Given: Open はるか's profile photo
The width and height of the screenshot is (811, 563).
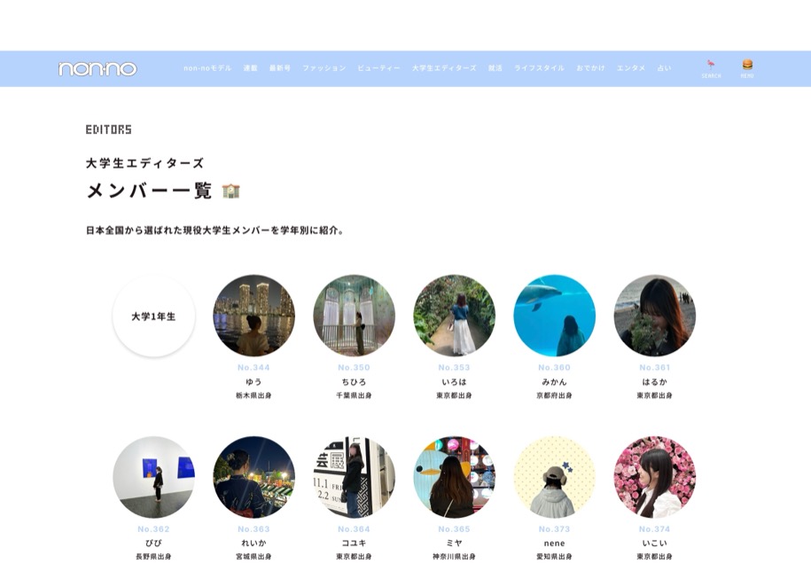Looking at the screenshot, I should [655, 316].
